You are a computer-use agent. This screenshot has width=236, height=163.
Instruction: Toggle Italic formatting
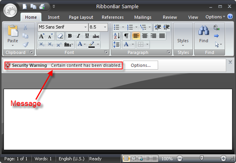78,36
